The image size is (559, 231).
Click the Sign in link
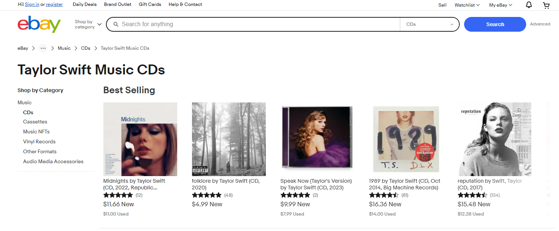click(x=32, y=4)
